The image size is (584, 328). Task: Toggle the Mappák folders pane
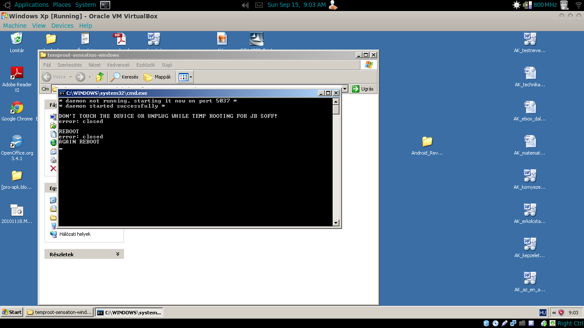[x=157, y=77]
